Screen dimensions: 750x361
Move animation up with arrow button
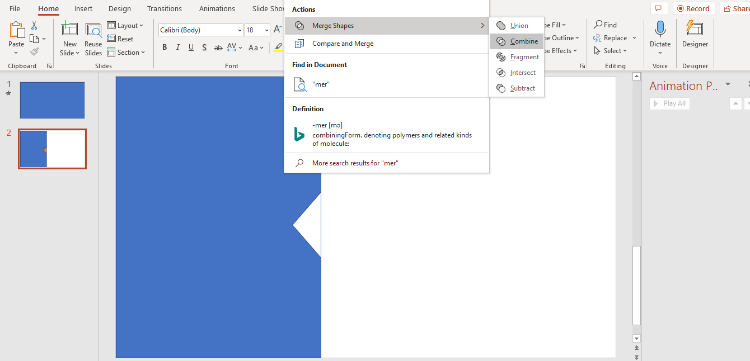pos(735,103)
